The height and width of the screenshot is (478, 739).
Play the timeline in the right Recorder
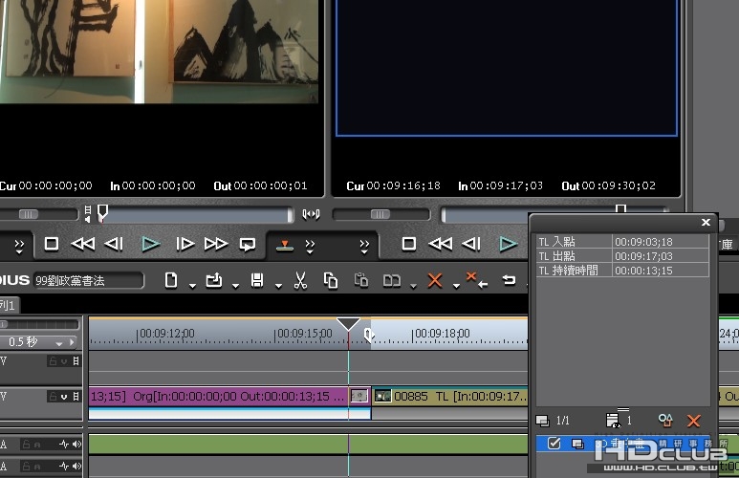508,244
